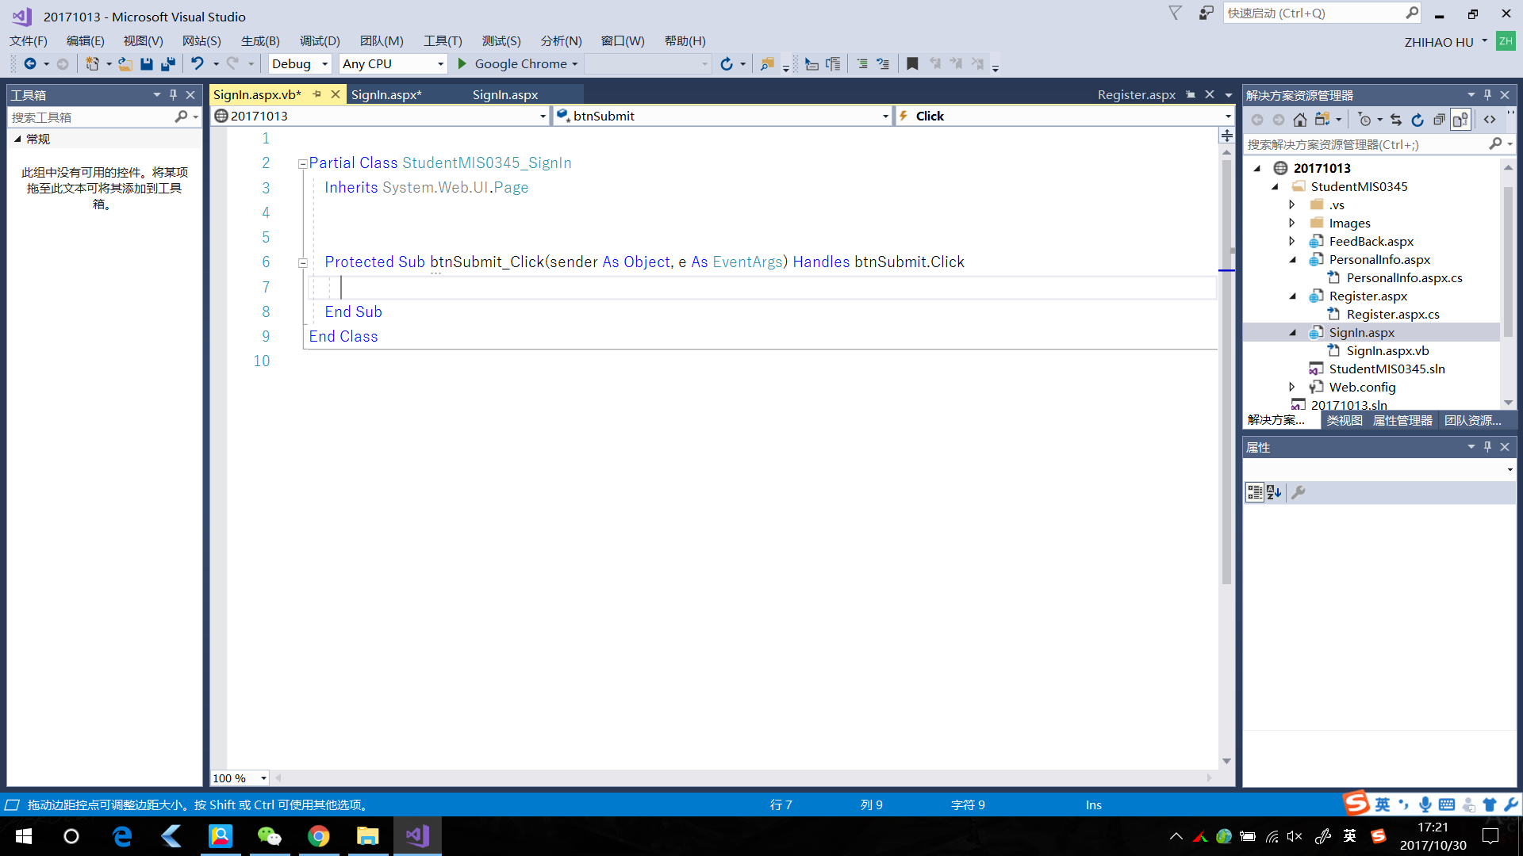This screenshot has height=856, width=1523.
Task: Click the editor vertical scrollbar down arrow
Action: point(1226,761)
